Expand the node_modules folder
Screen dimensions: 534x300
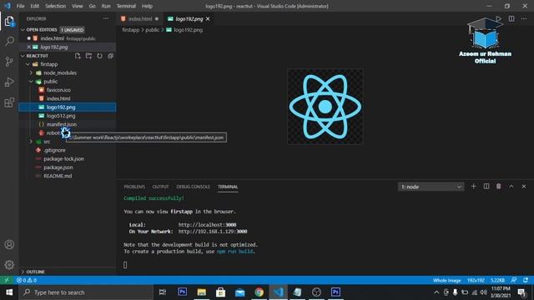pyautogui.click(x=31, y=72)
